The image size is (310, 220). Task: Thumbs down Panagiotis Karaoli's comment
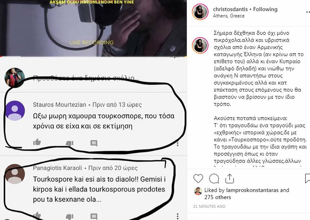(x=69, y=217)
